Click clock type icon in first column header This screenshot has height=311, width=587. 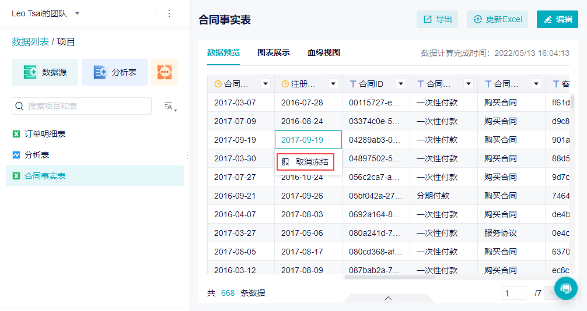[218, 84]
